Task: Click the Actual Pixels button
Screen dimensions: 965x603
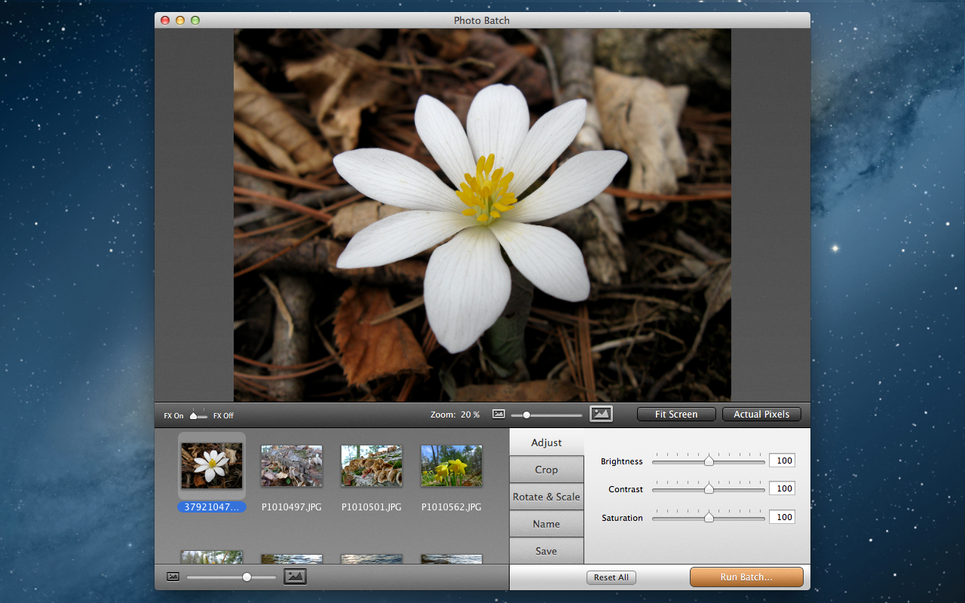Action: tap(761, 414)
